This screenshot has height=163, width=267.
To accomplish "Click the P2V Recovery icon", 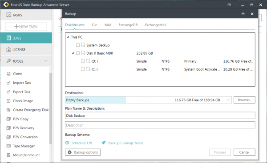I will click(8, 128).
